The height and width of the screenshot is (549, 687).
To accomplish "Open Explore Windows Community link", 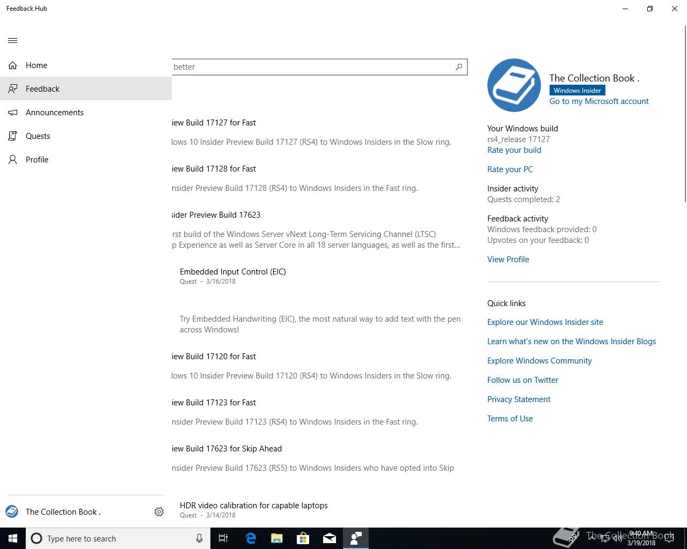I will [539, 360].
